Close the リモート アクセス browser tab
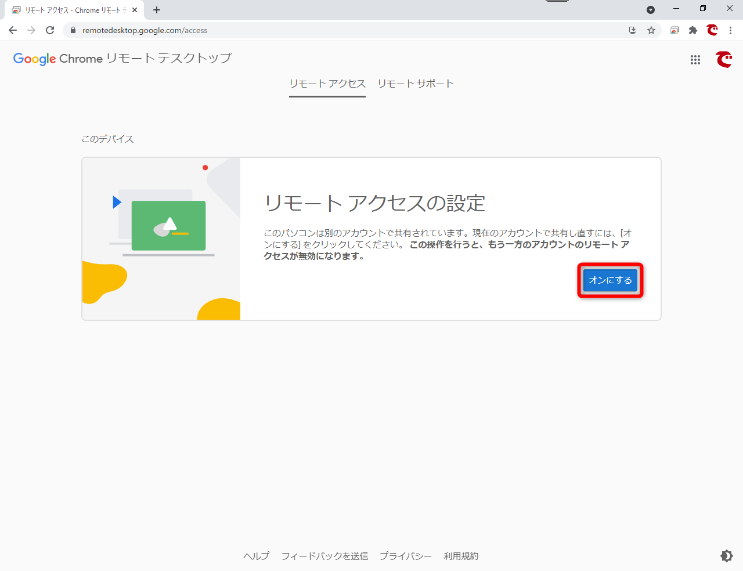This screenshot has width=743, height=571. (135, 10)
